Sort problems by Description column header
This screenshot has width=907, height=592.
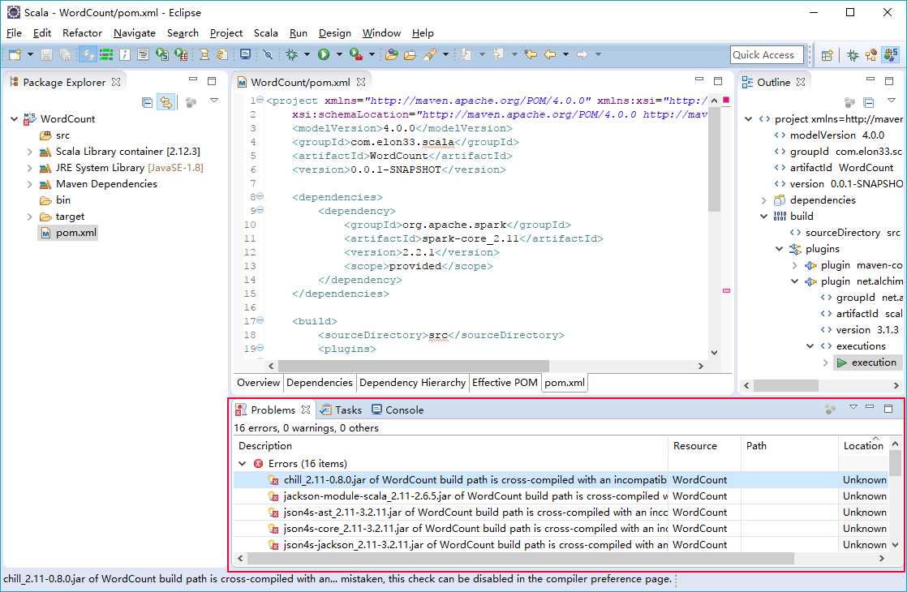click(x=451, y=446)
